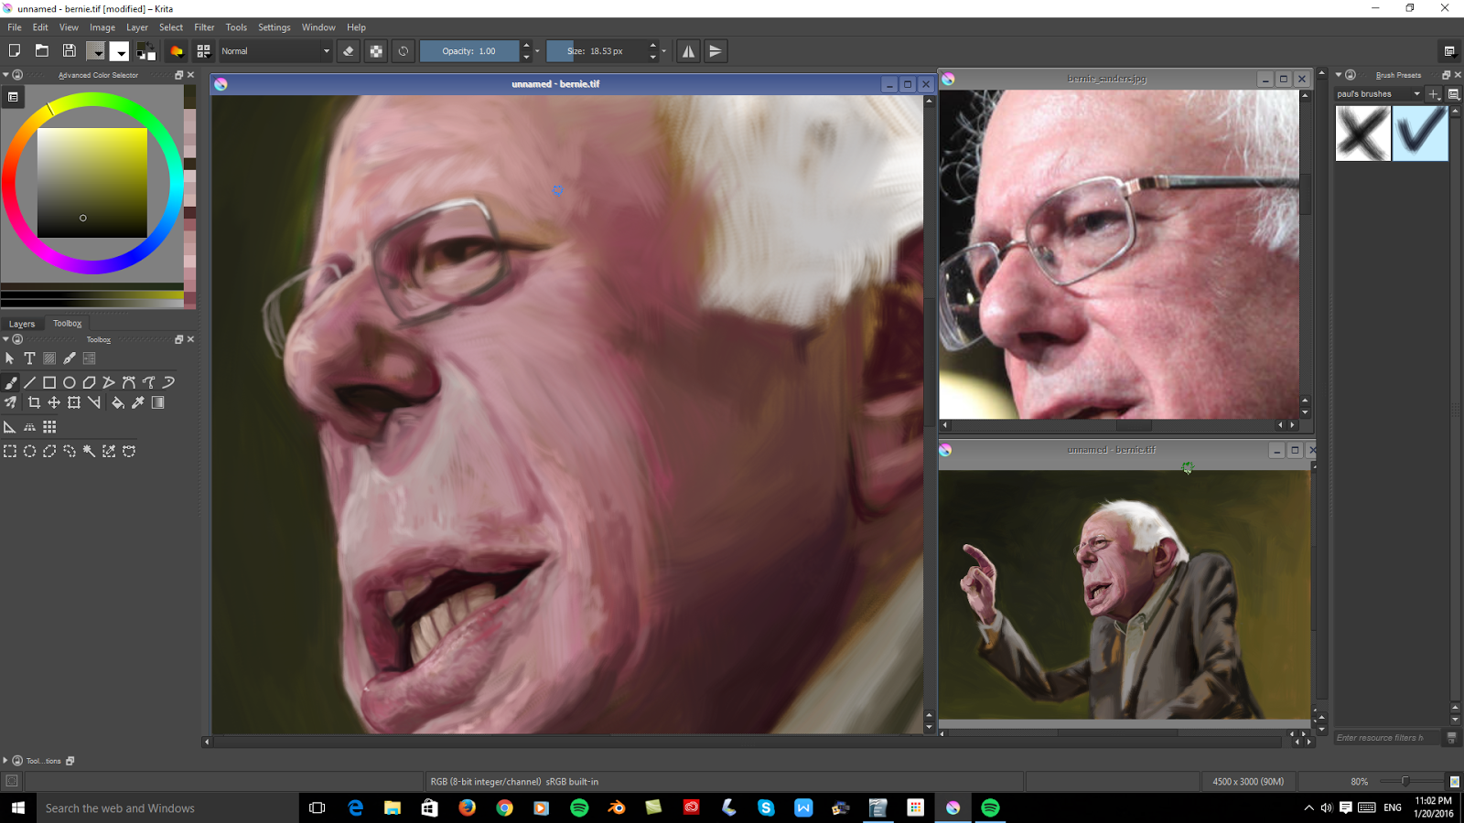Open the brush size dropdown arrow
Viewport: 1464px width, 823px height.
click(663, 51)
